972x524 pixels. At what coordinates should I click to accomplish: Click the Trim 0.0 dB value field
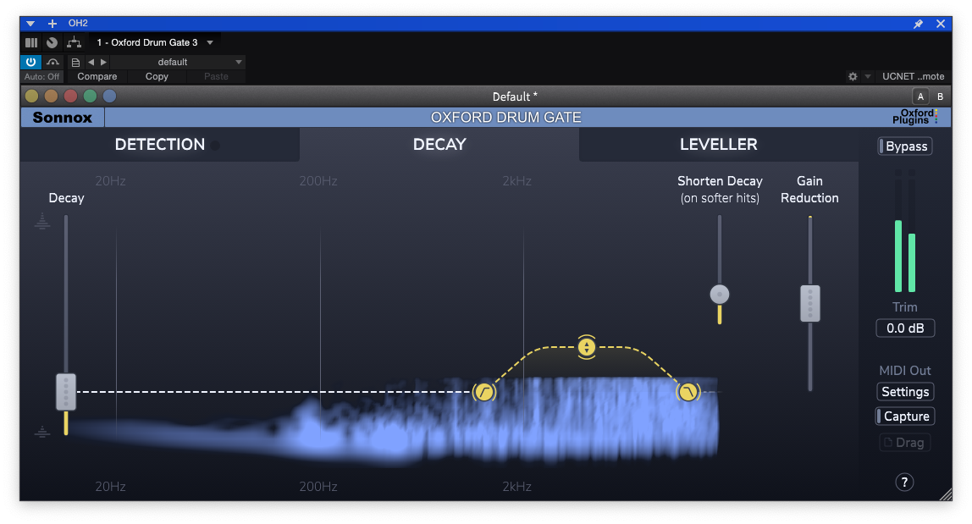(x=905, y=328)
